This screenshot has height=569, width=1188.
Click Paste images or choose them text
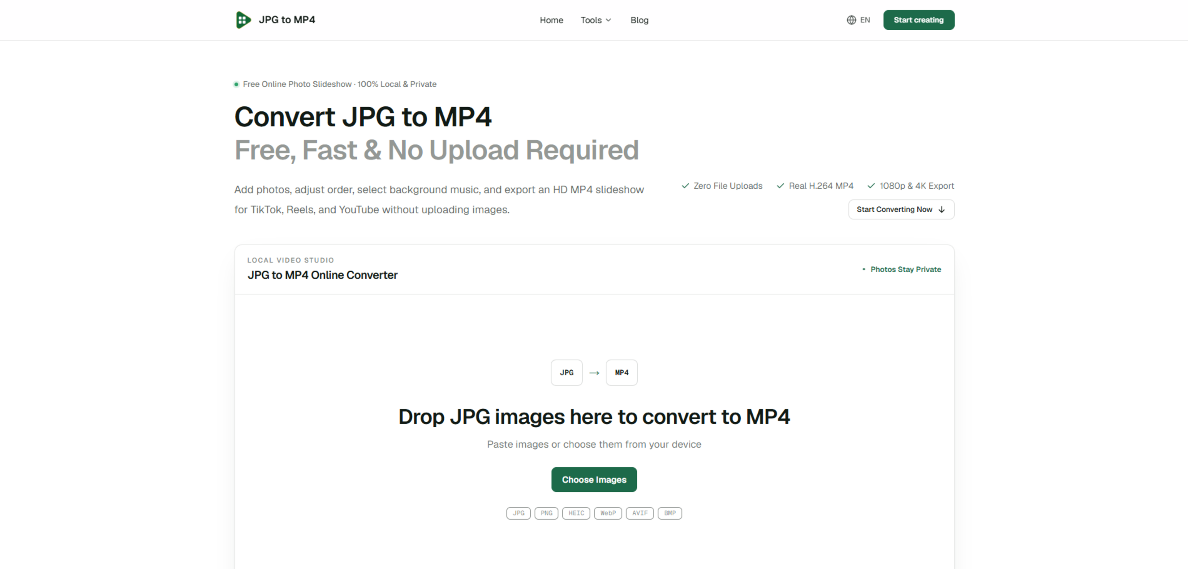point(594,445)
